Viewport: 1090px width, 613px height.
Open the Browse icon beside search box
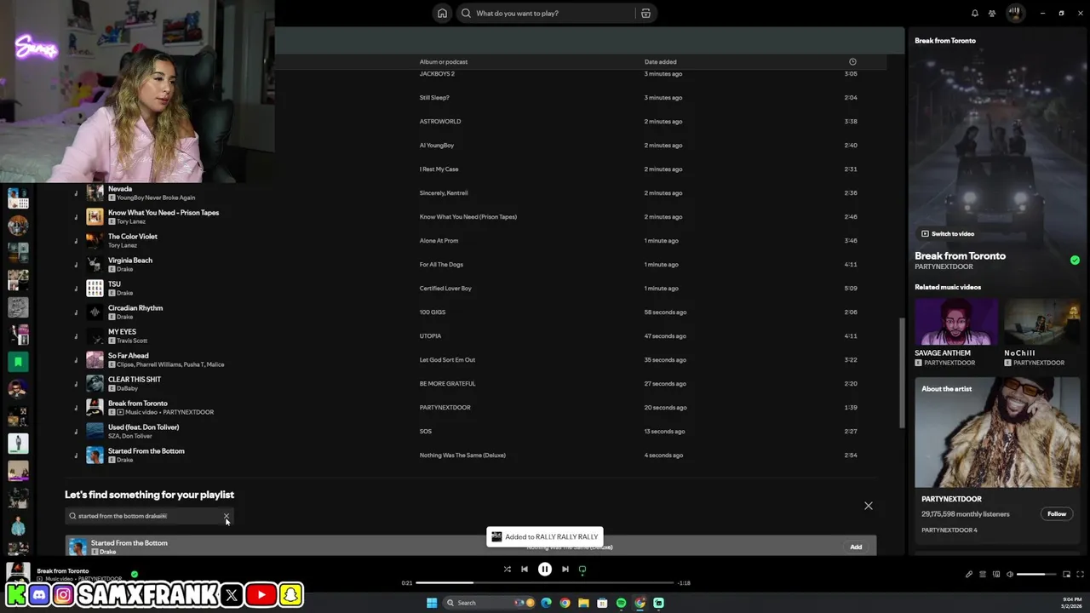(645, 13)
